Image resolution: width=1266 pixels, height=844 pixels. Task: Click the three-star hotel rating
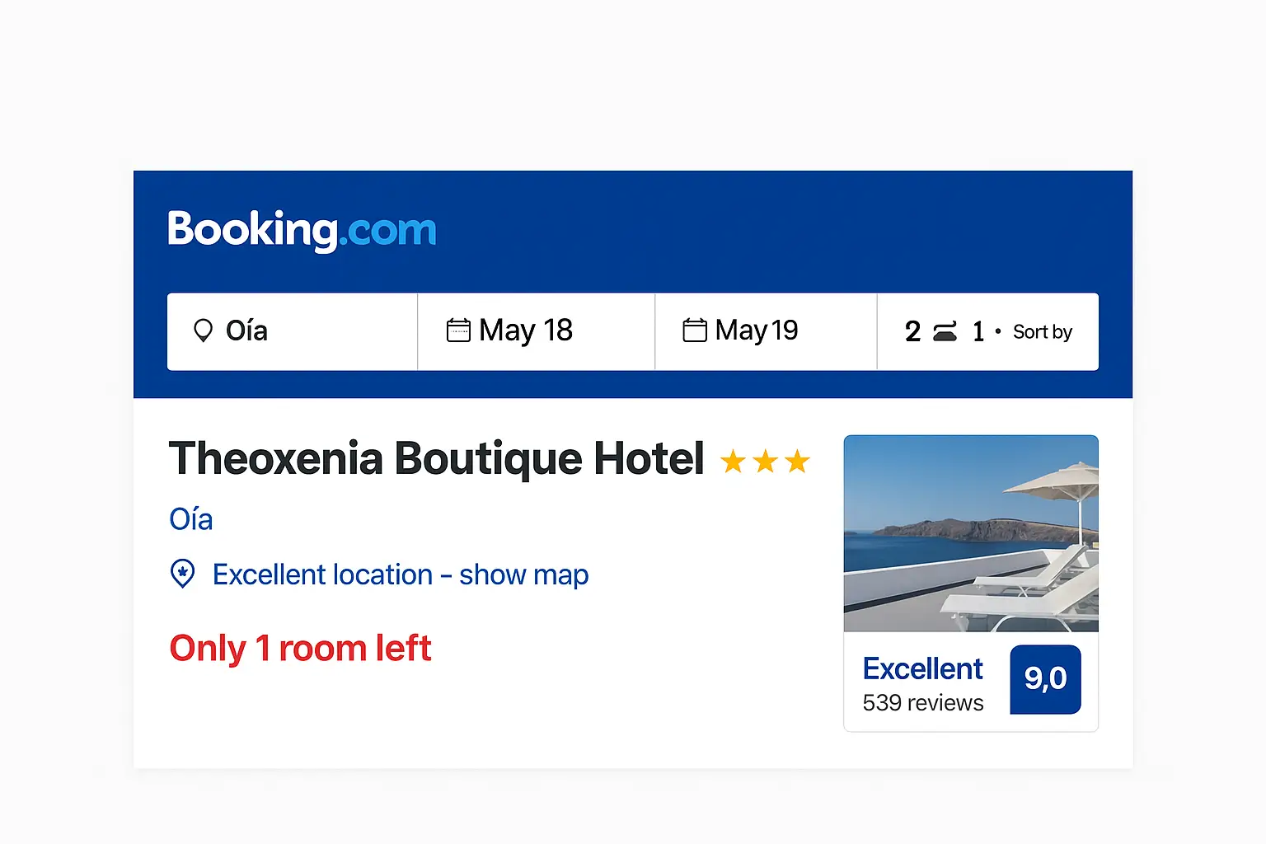765,462
